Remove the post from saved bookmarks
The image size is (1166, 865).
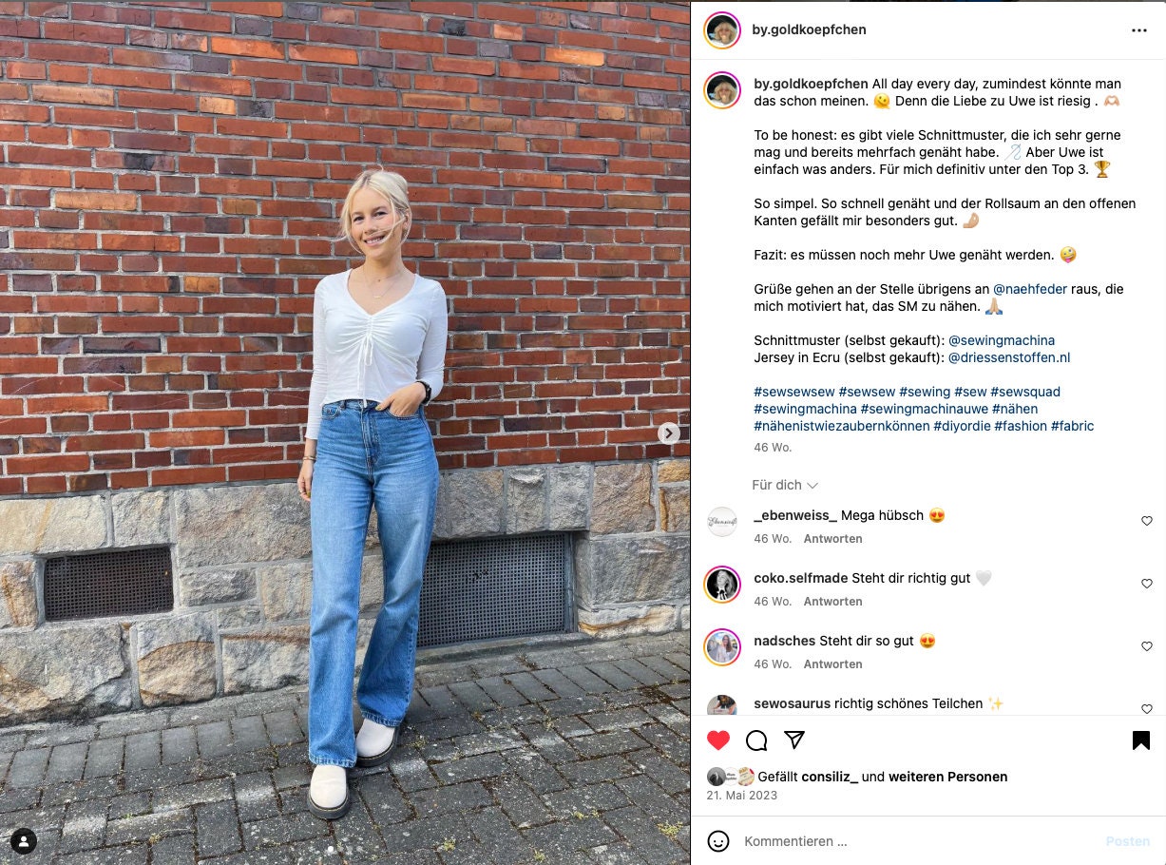click(1141, 740)
